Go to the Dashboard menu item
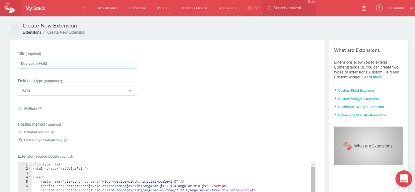Viewport: 415px width, 192px height. 107,8
